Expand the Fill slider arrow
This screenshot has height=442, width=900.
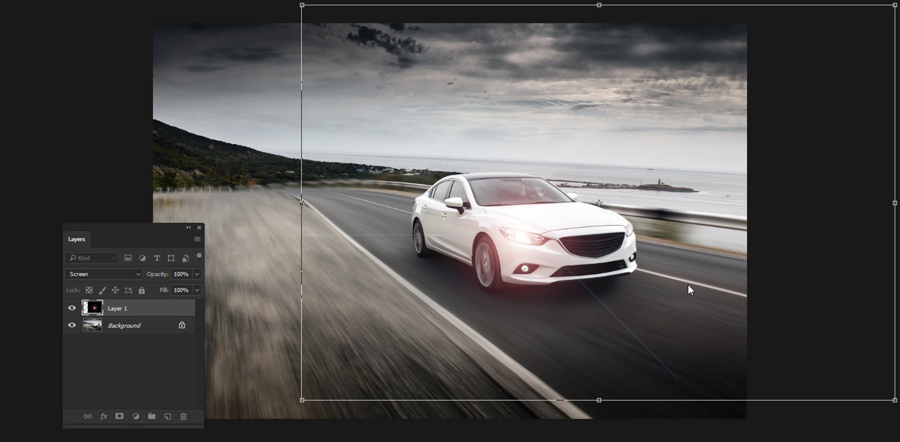click(x=197, y=290)
